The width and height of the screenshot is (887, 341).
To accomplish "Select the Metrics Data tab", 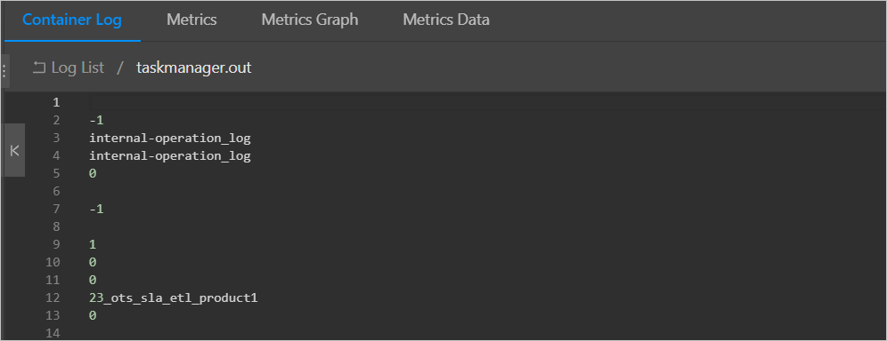I will [446, 20].
